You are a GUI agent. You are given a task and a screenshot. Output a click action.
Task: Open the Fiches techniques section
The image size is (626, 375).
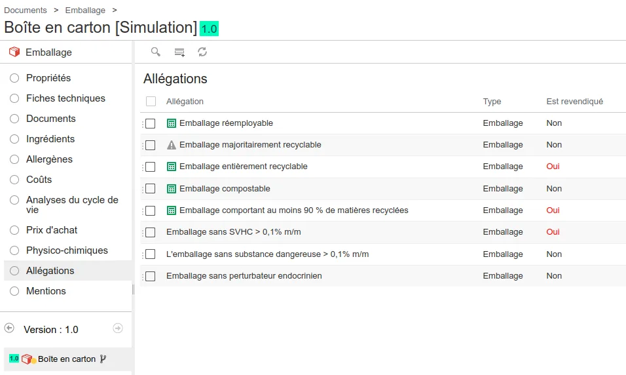point(65,98)
